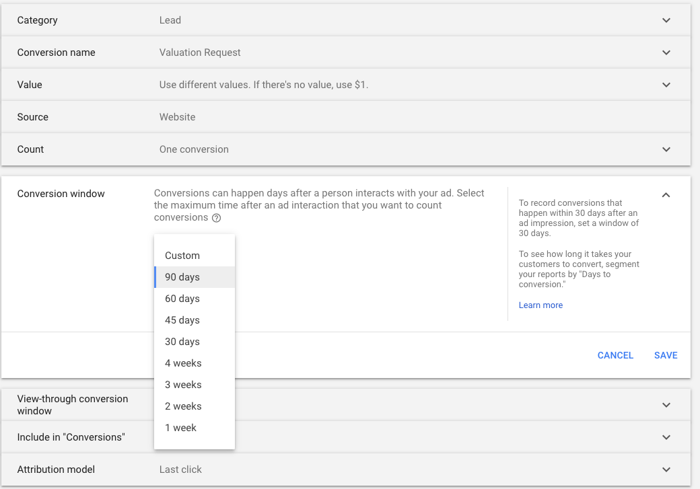
Task: Click the CANCEL button
Action: 615,355
